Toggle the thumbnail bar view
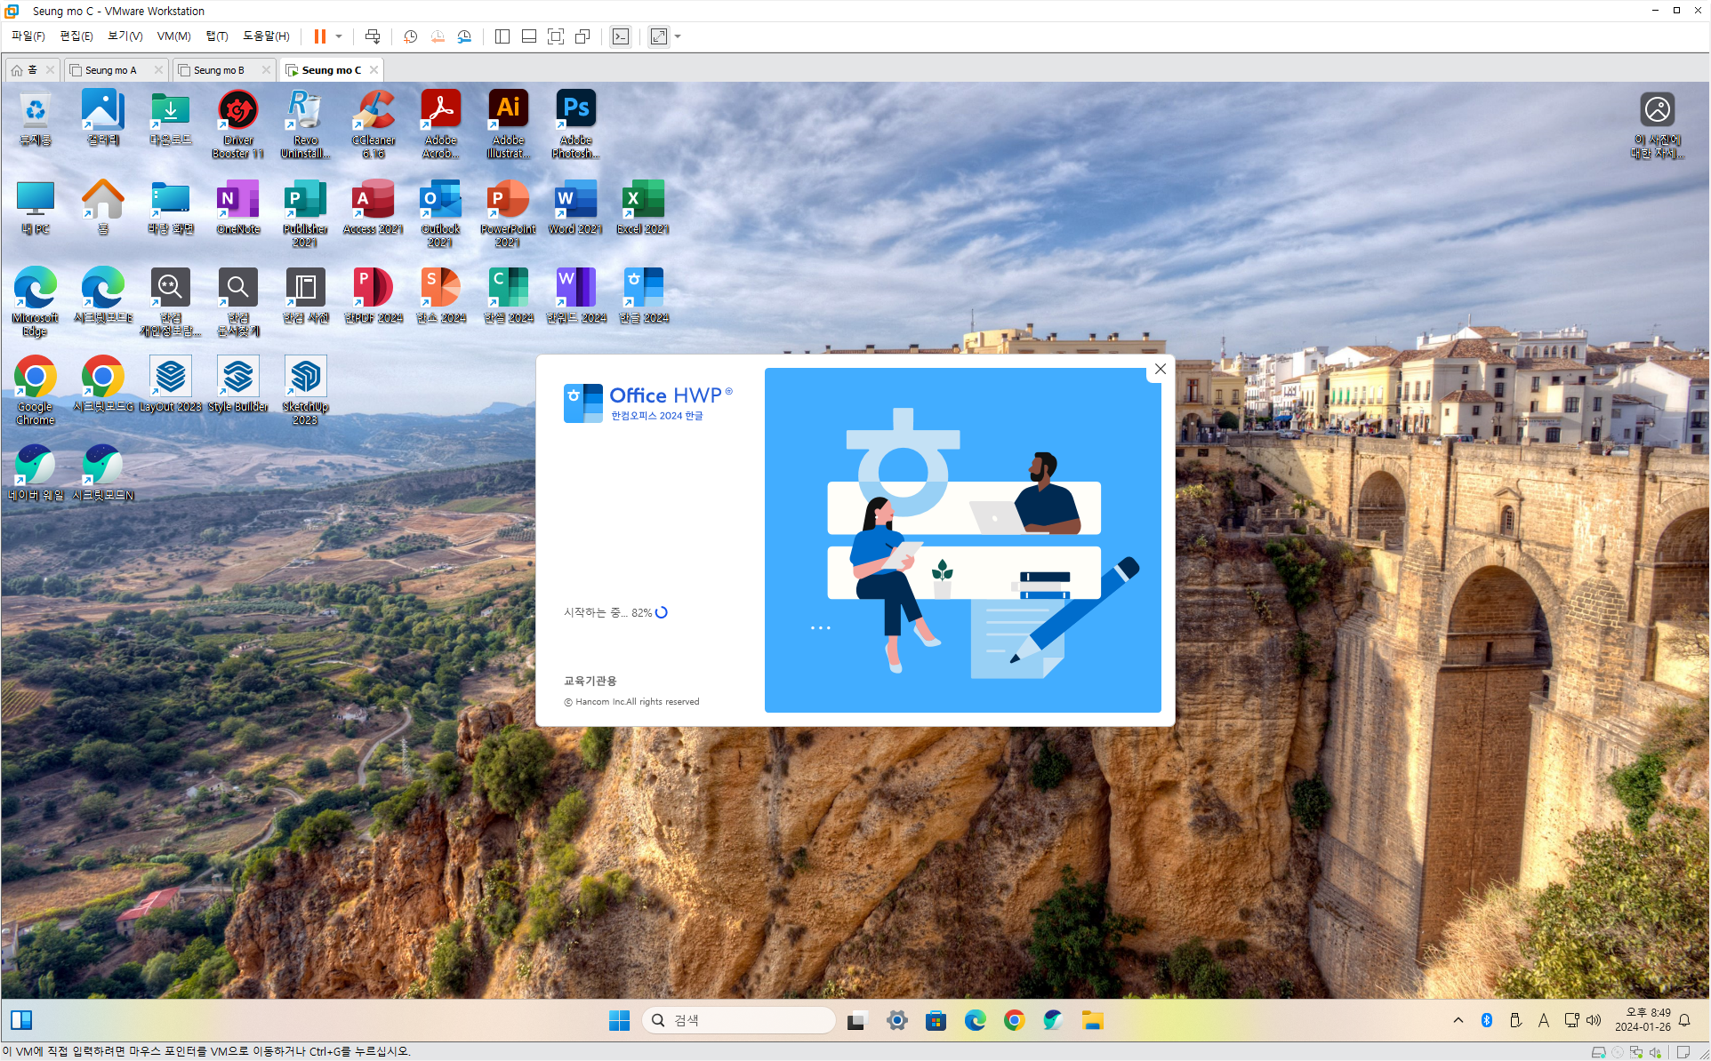 [529, 36]
